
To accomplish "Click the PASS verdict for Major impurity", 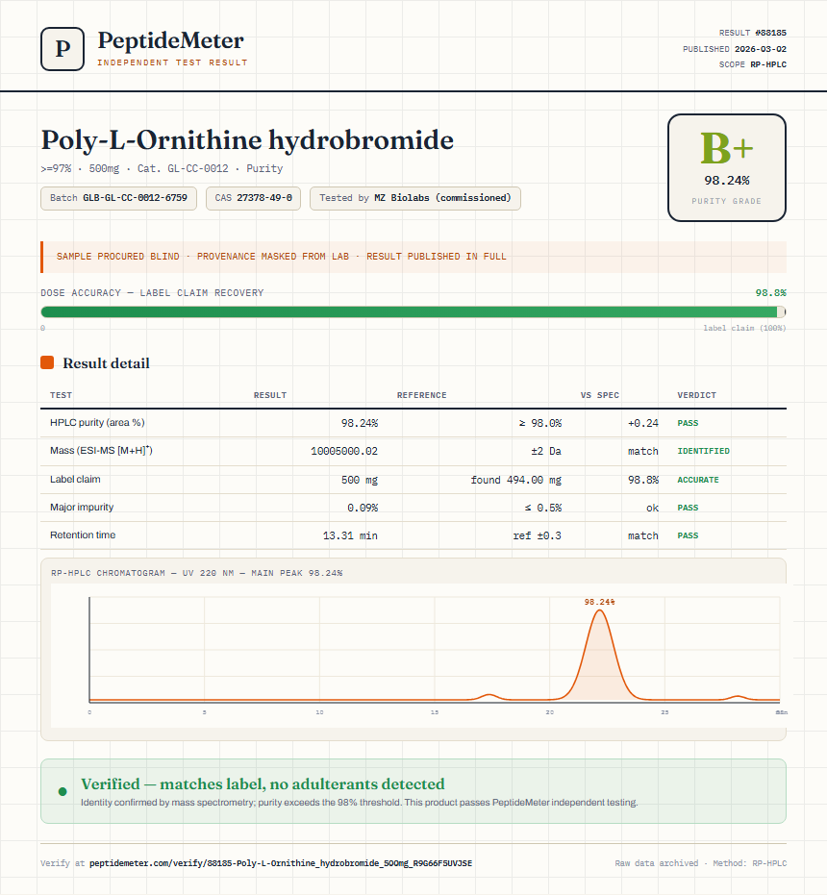I will 688,508.
